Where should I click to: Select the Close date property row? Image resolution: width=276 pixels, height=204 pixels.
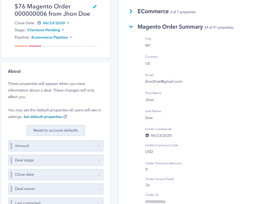point(56,175)
